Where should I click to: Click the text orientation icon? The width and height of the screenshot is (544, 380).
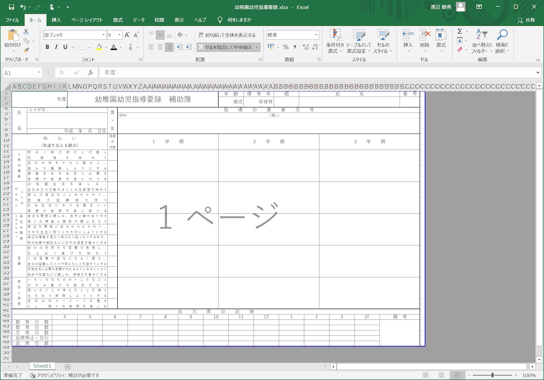(x=180, y=35)
